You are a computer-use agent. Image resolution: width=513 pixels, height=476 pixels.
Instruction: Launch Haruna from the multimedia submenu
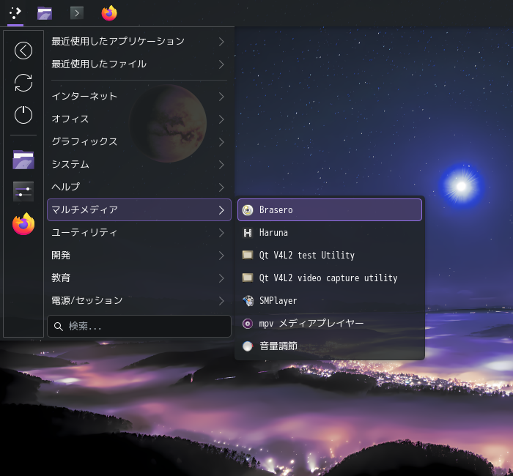tap(330, 233)
